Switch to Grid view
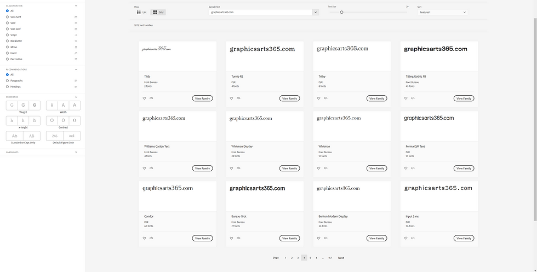This screenshot has width=537, height=272. 158,13
